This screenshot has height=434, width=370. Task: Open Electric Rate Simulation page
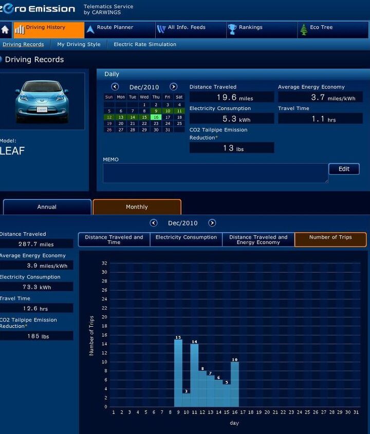pyautogui.click(x=145, y=45)
